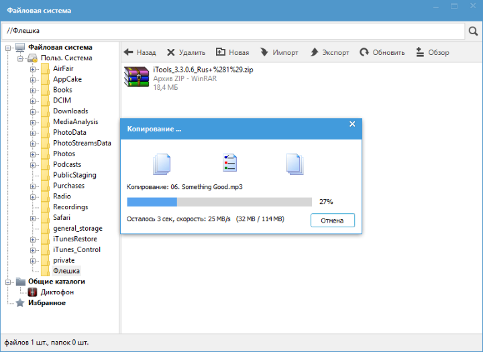Expand the Purchases folder node
483x352 pixels.
33,186
